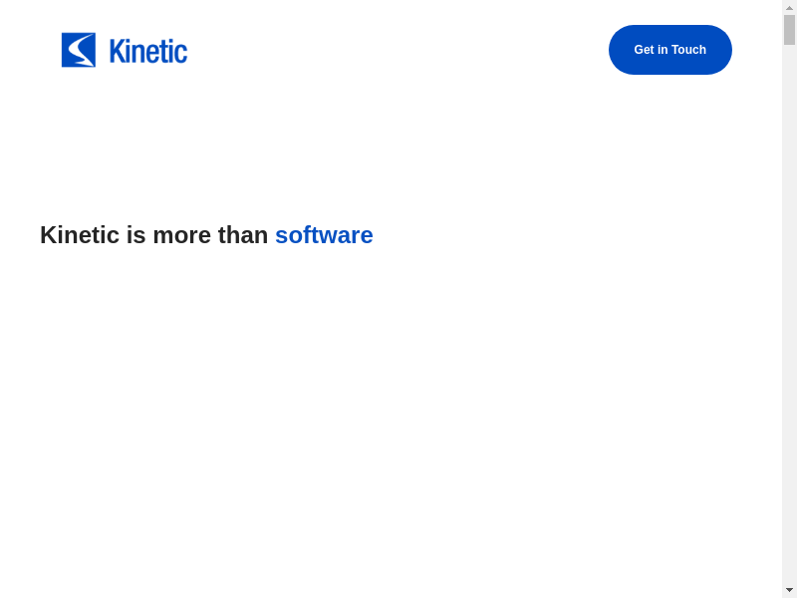The height and width of the screenshot is (598, 797).
Task: Click the blue word "software" in heading
Action: tap(324, 235)
